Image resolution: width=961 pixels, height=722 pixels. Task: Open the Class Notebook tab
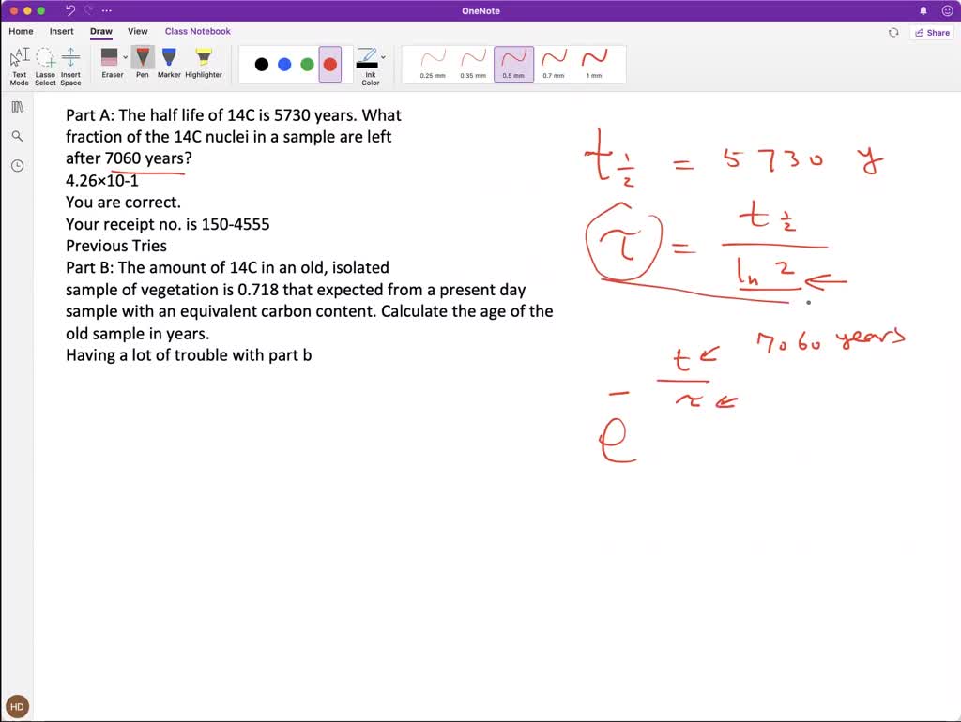point(197,31)
